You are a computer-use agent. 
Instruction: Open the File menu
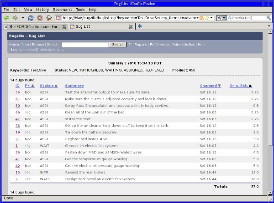(x=6, y=10)
